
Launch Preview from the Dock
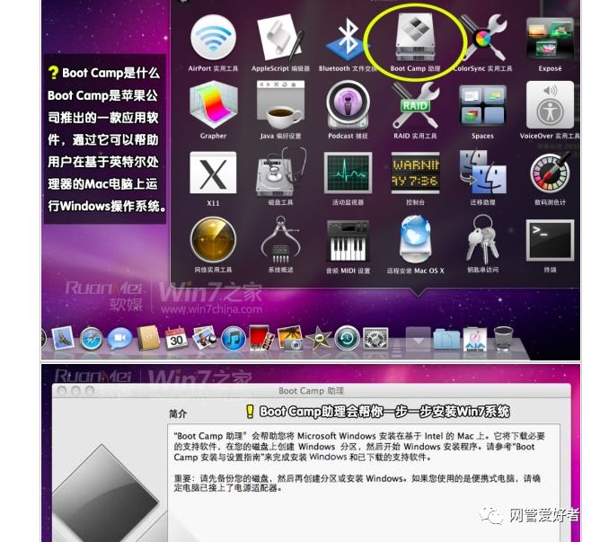point(204,338)
